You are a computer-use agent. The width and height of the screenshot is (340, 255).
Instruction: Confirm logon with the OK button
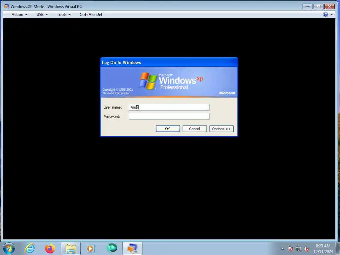point(168,128)
